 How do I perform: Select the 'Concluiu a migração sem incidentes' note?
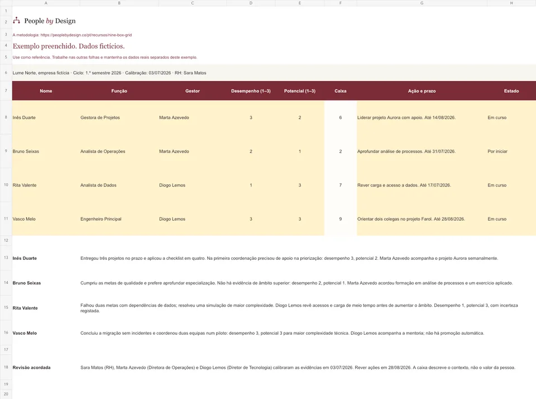[283, 333]
